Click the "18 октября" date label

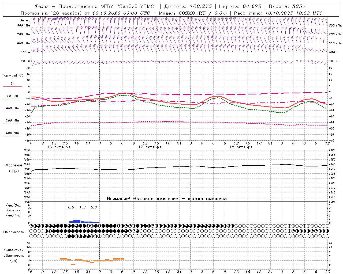tap(241, 147)
